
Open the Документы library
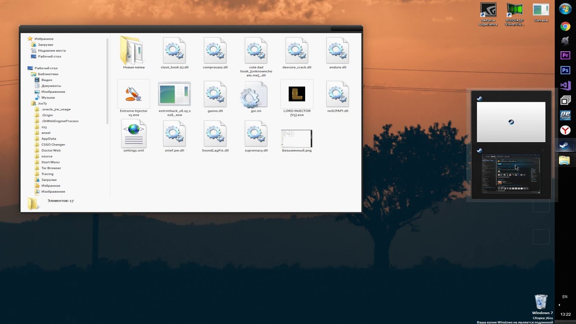(x=51, y=85)
